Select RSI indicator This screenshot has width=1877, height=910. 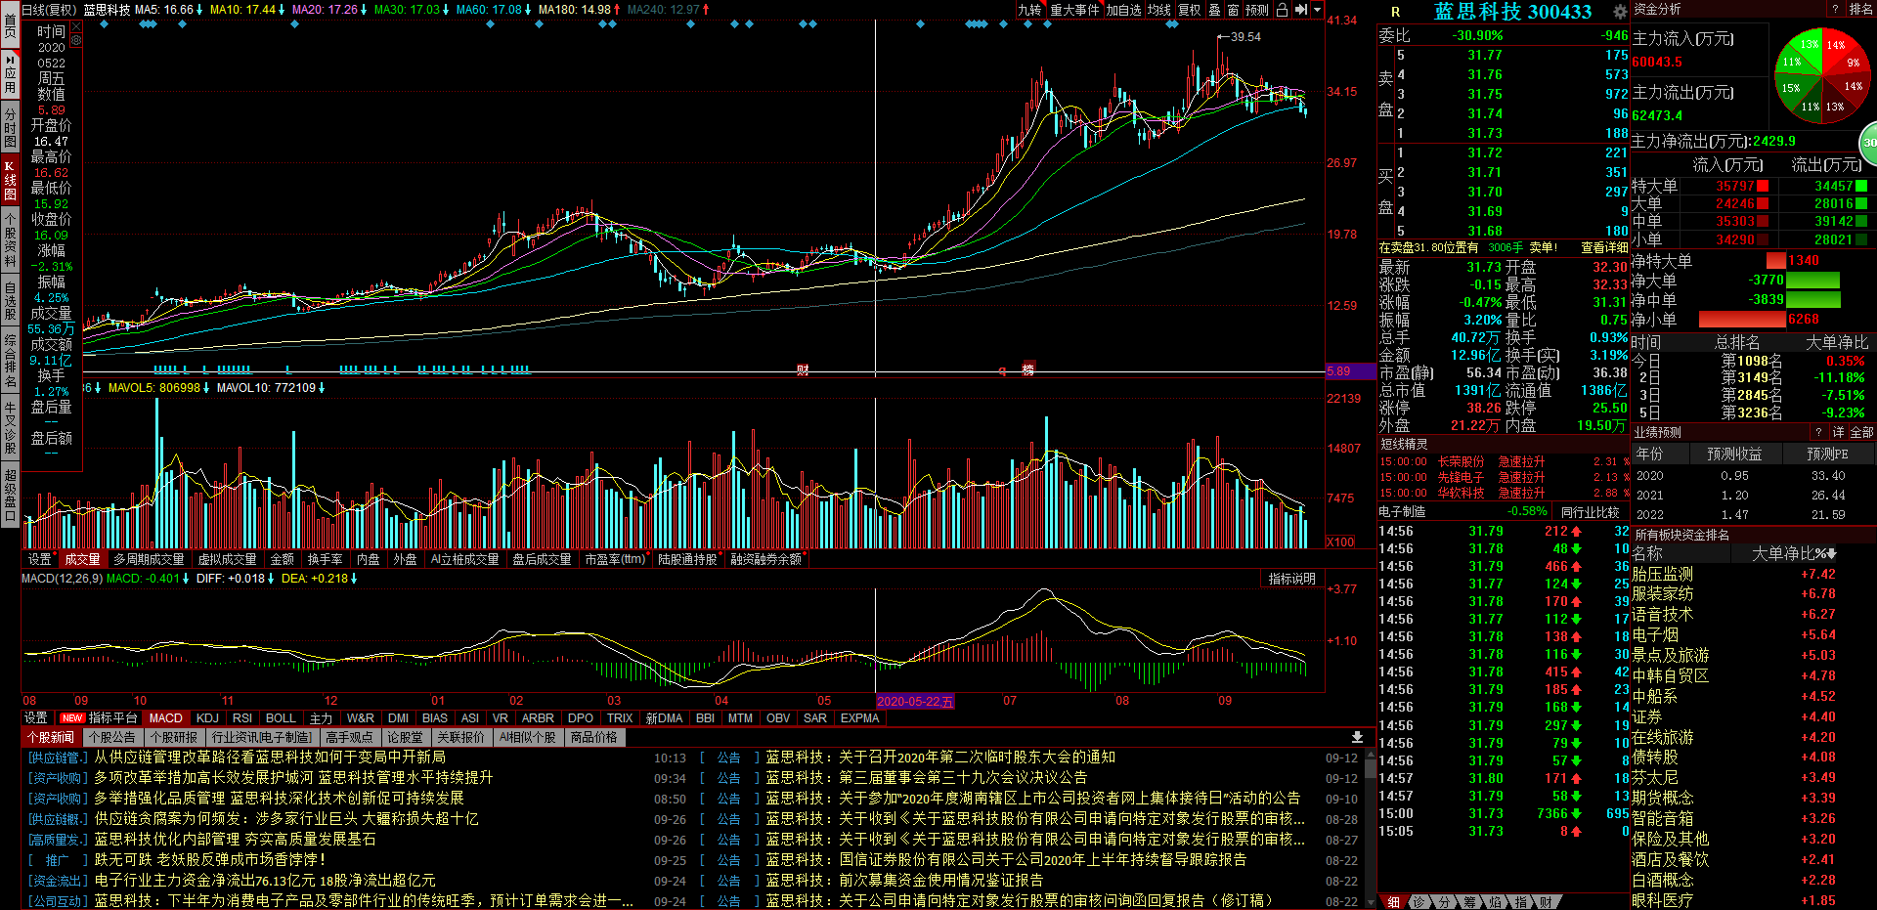pos(242,717)
